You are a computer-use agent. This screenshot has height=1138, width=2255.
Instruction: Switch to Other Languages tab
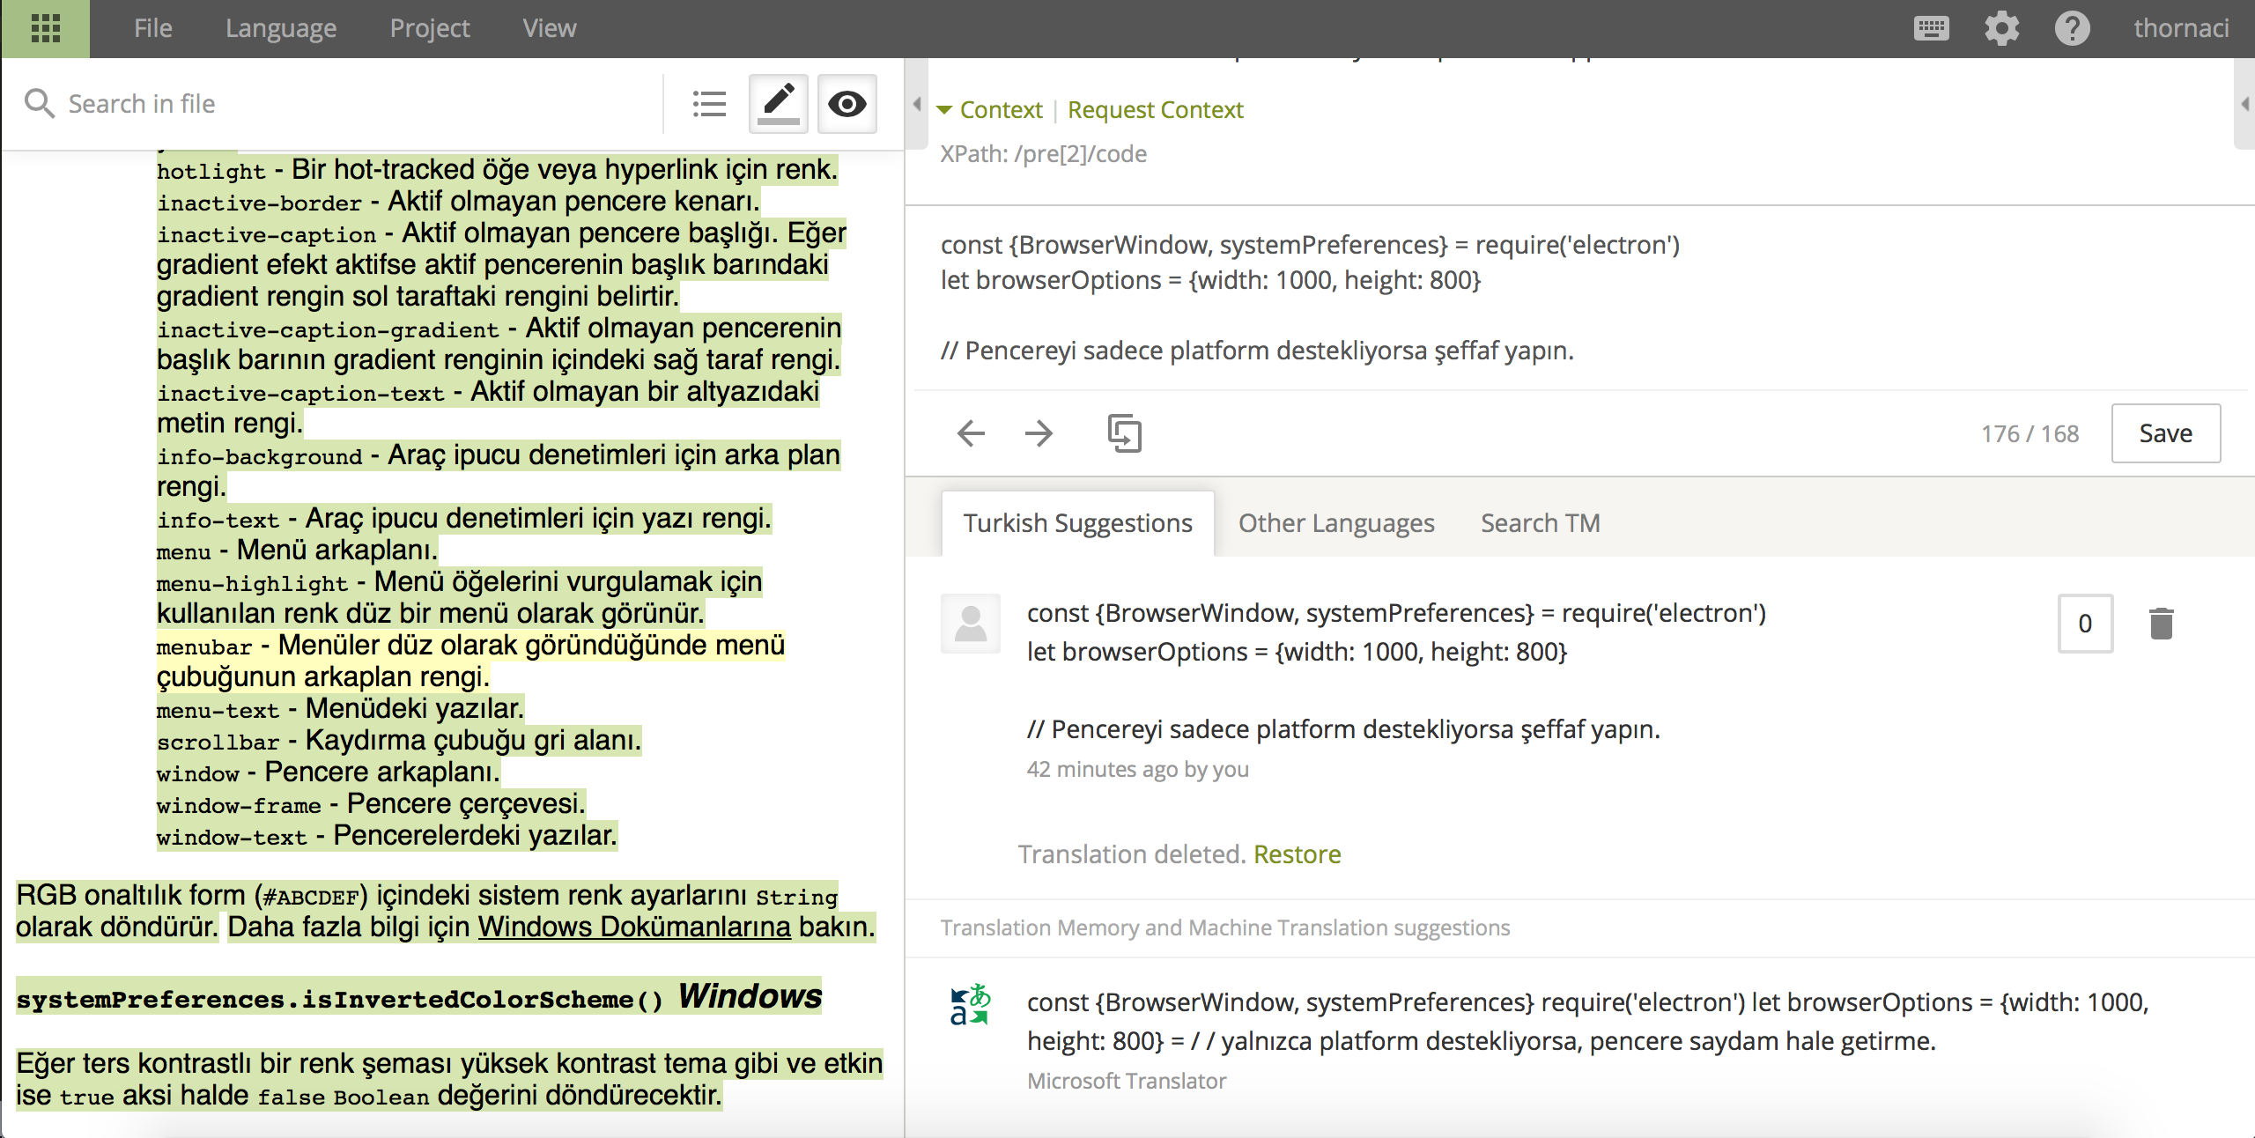pyautogui.click(x=1336, y=523)
